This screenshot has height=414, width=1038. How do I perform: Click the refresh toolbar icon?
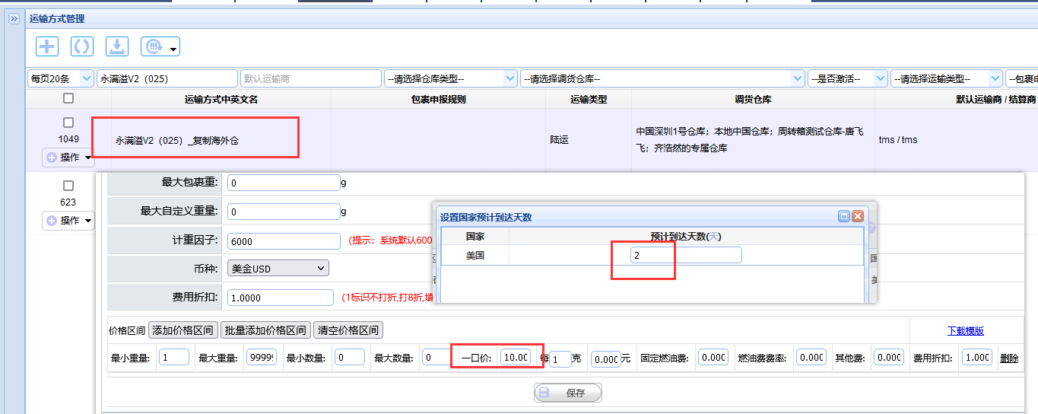[82, 46]
